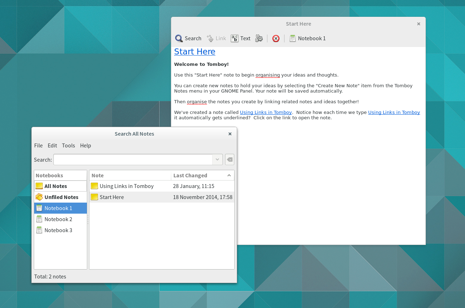Select Notebook 3 in the sidebar

click(x=61, y=230)
